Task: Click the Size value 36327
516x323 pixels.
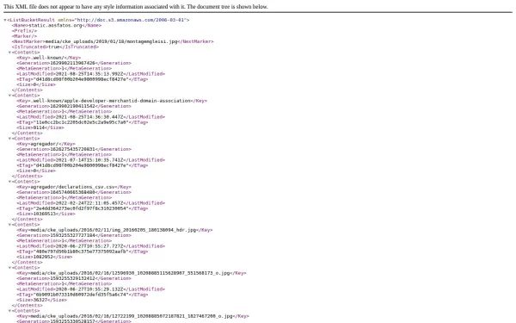Action: pos(40,300)
